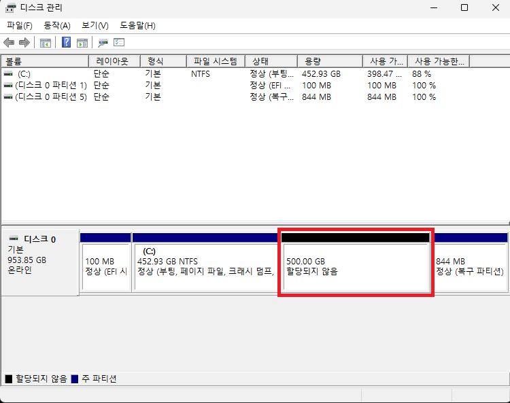Sort by the 사용 가... column header
The height and width of the screenshot is (403, 510).
(x=385, y=61)
